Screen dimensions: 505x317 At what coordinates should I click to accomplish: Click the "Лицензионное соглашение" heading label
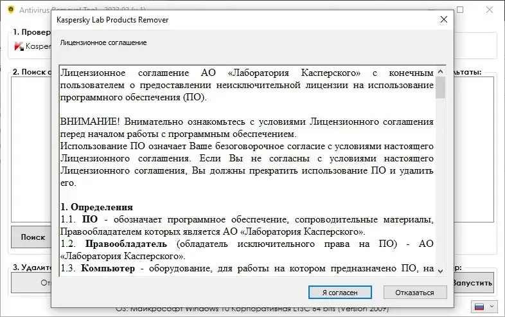coord(103,42)
